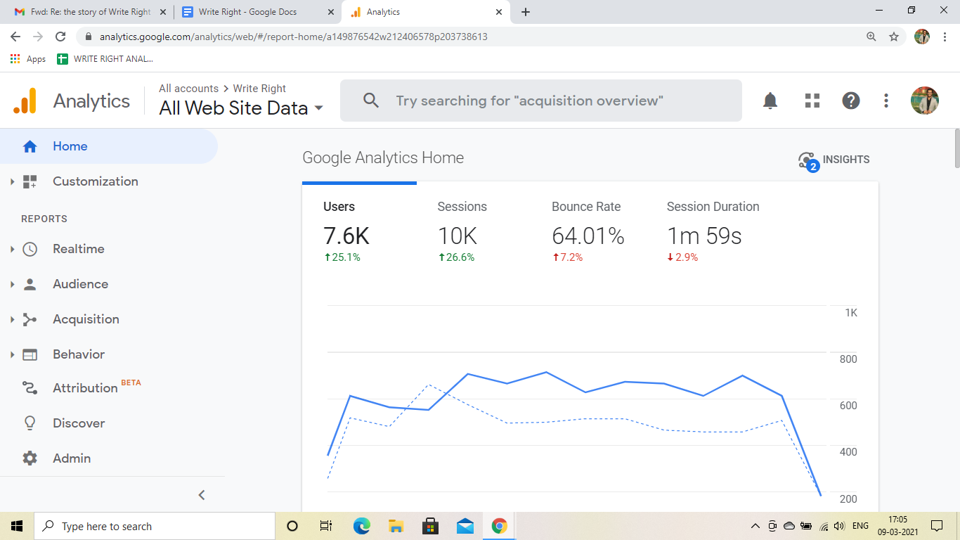Click the Admin gear icon

[30, 458]
